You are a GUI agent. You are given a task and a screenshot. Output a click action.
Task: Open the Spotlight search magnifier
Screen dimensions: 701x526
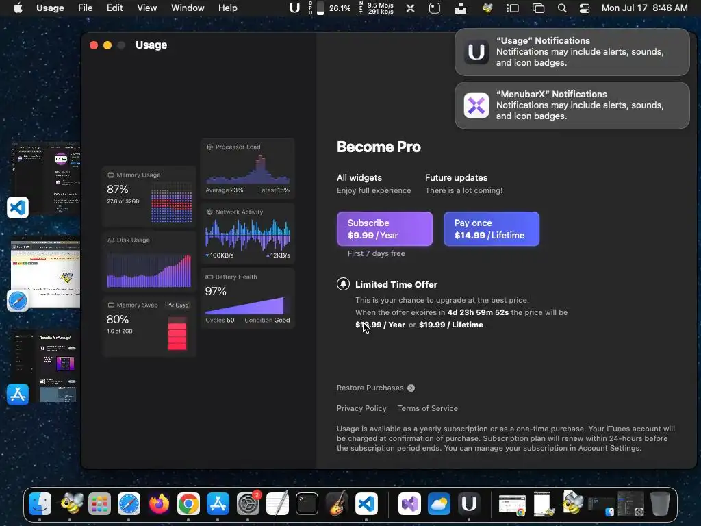pos(562,8)
